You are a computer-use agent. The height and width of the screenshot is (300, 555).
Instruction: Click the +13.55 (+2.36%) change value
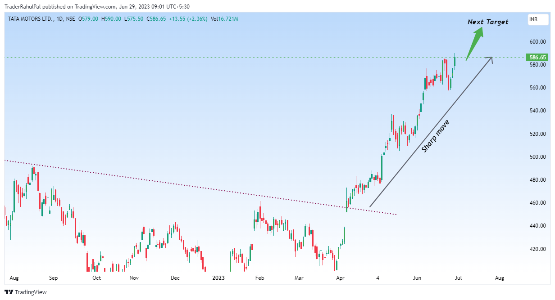pyautogui.click(x=188, y=19)
